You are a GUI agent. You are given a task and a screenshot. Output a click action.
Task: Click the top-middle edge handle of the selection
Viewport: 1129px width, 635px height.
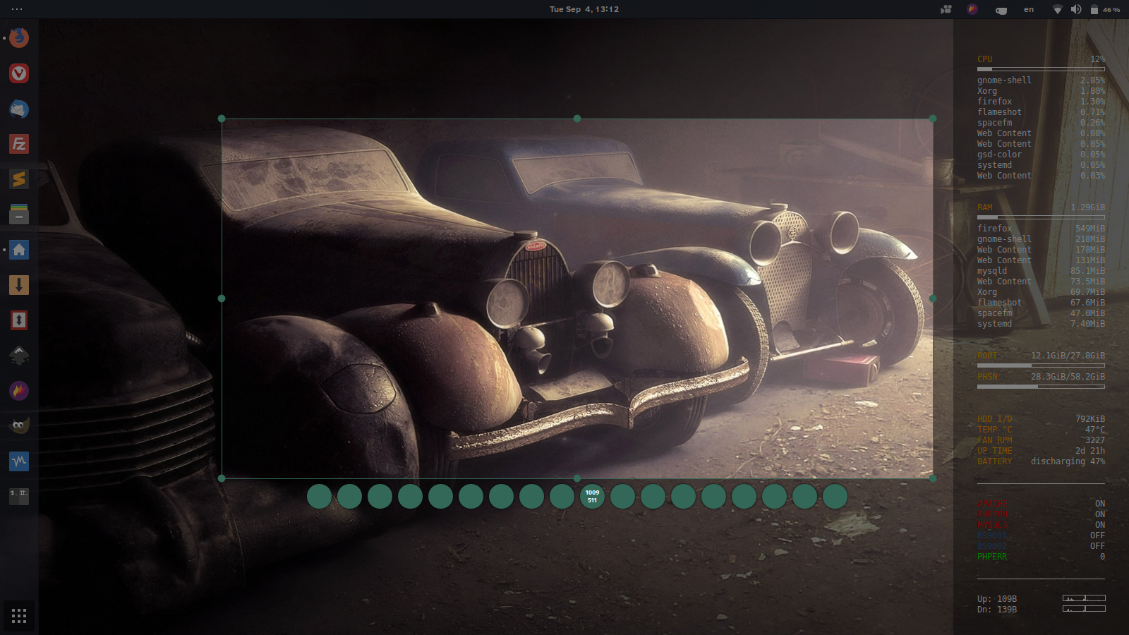pyautogui.click(x=577, y=119)
